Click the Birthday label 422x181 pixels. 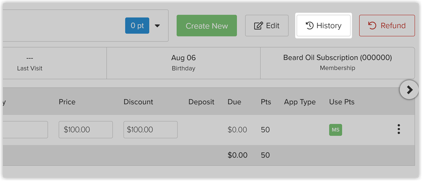184,68
